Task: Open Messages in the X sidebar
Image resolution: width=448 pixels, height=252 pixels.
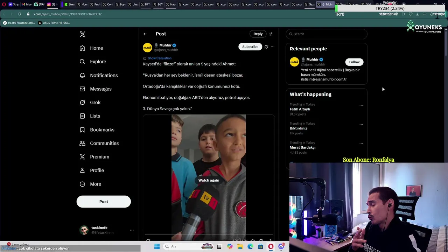Action: point(96,89)
